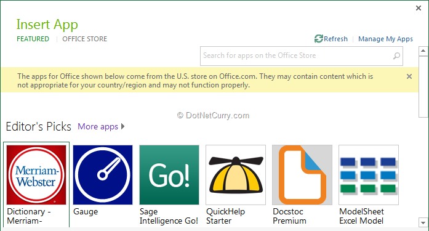Focus the Office Store search box
The width and height of the screenshot is (429, 231).
[x=302, y=56]
